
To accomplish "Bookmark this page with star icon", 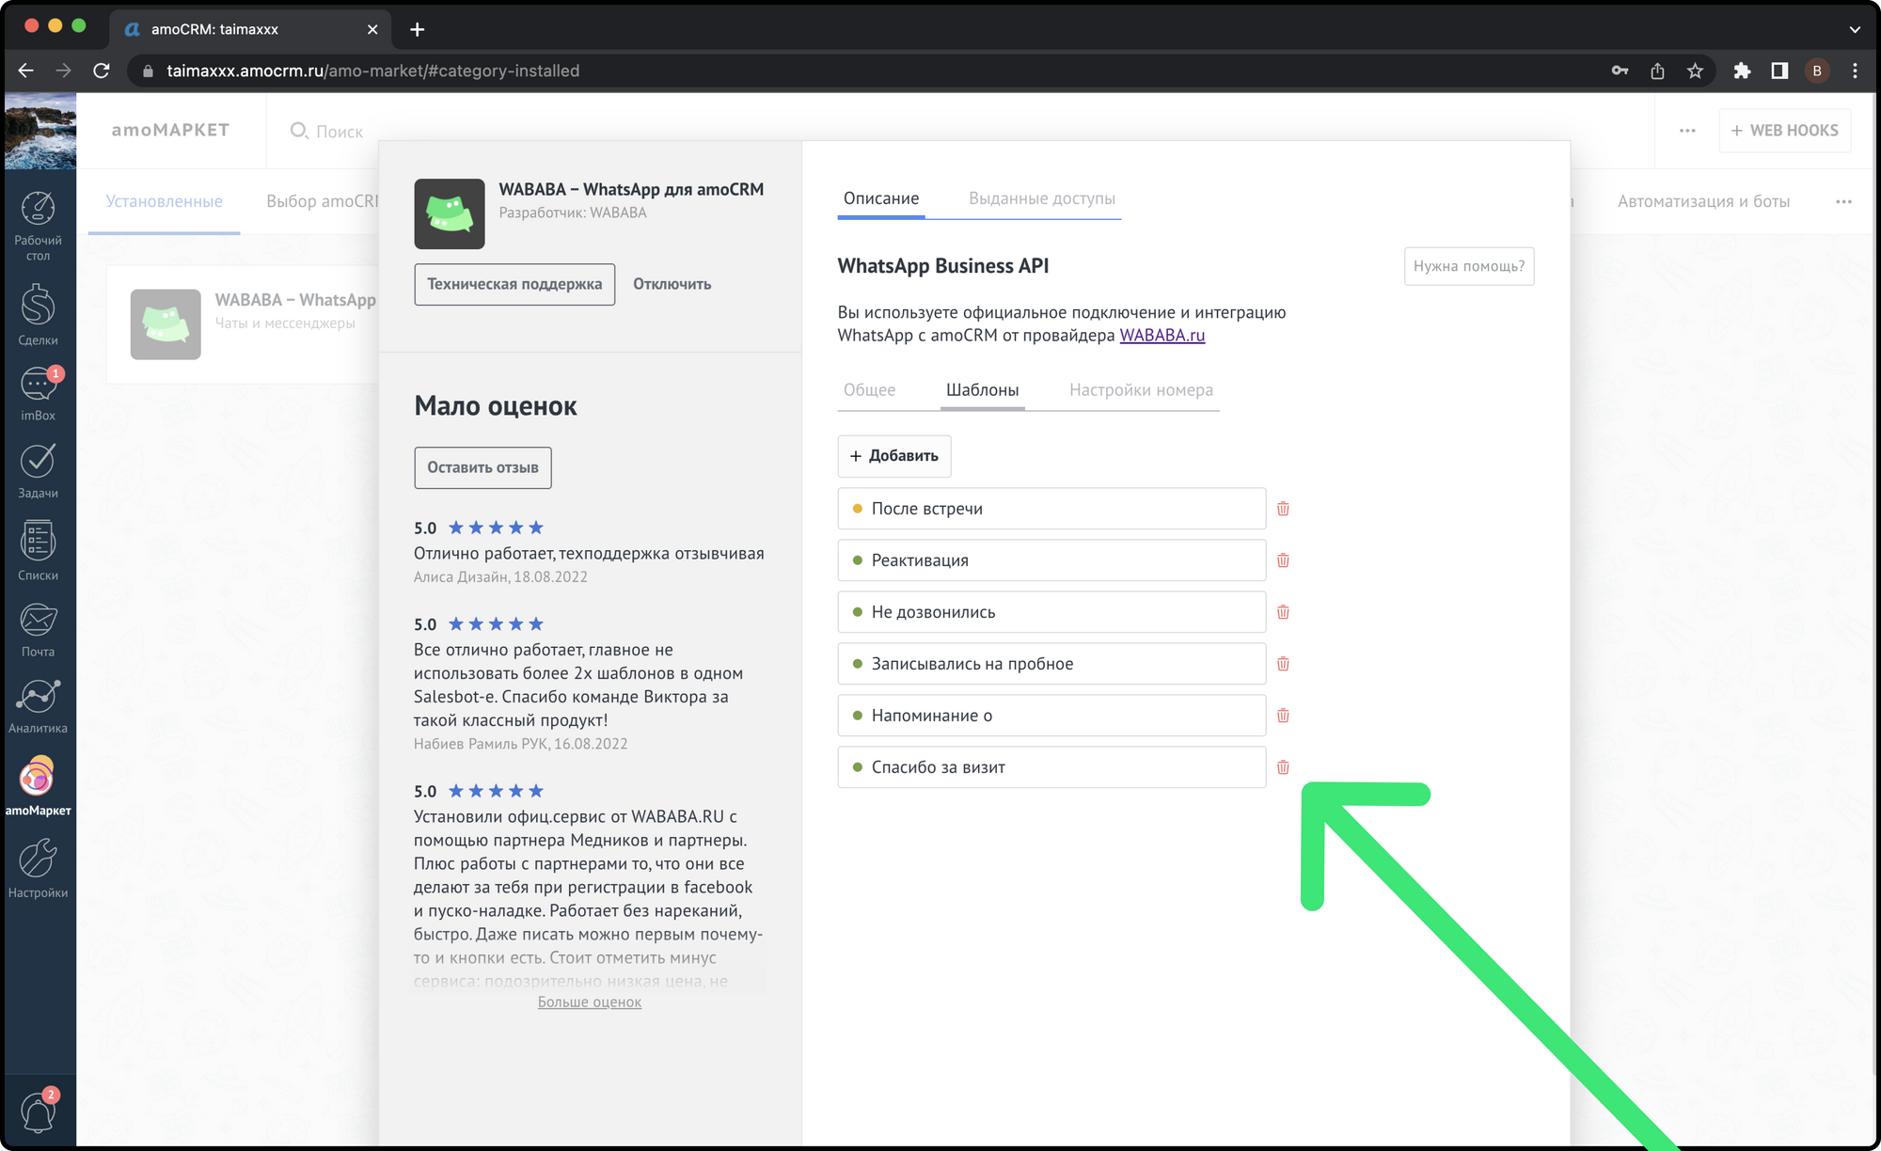I will tap(1695, 71).
